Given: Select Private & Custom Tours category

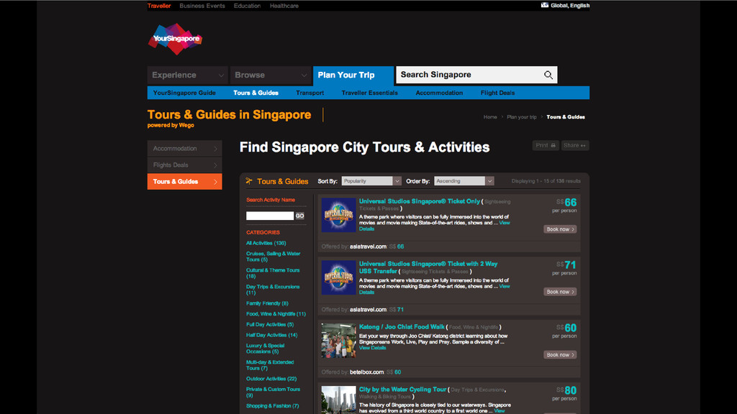Looking at the screenshot, I should (x=273, y=392).
